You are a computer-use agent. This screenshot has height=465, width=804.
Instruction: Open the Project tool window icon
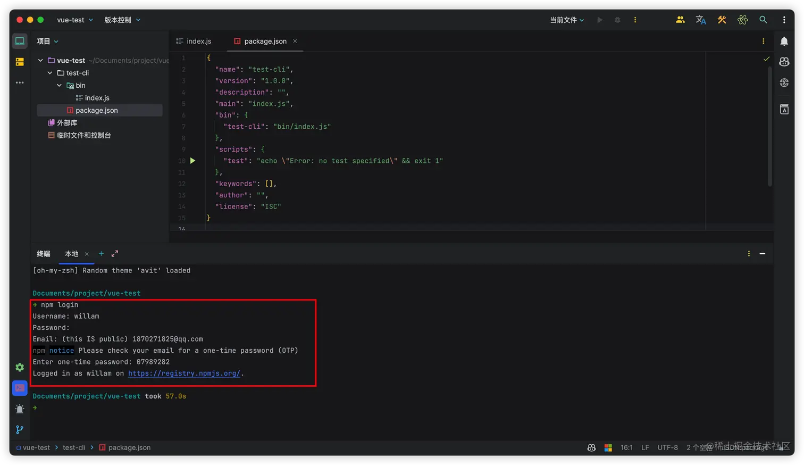20,41
